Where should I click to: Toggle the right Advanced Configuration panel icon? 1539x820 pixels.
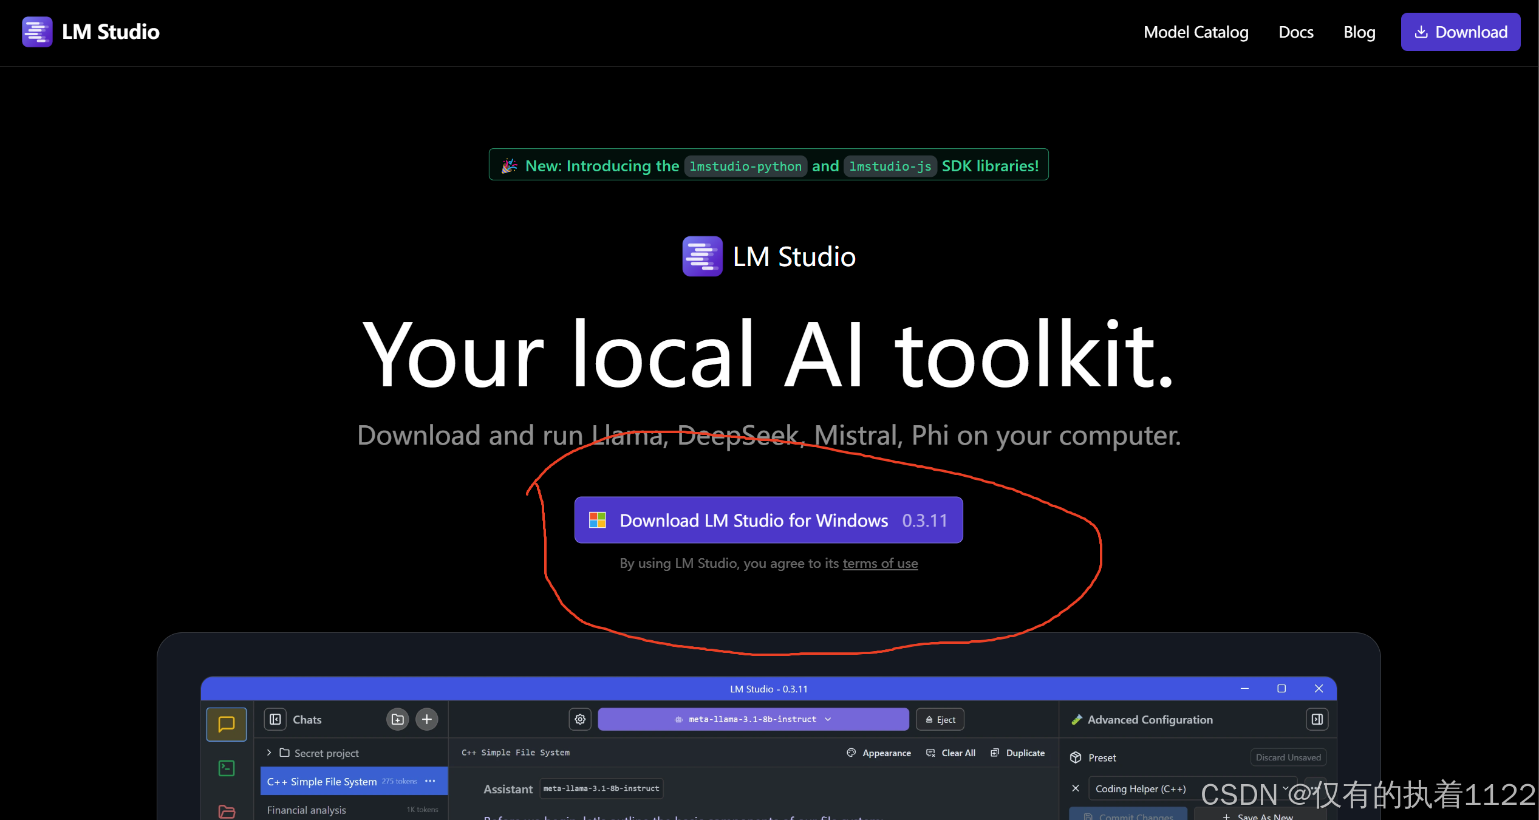[1317, 719]
